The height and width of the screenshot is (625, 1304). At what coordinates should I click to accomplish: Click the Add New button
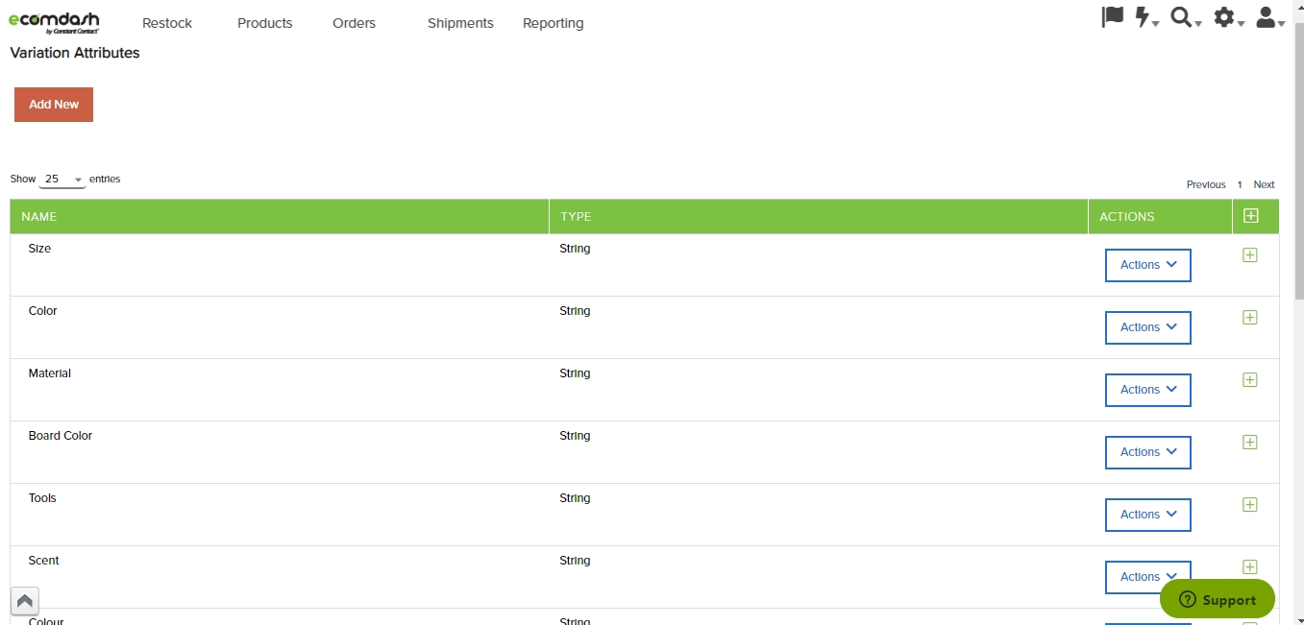coord(54,105)
